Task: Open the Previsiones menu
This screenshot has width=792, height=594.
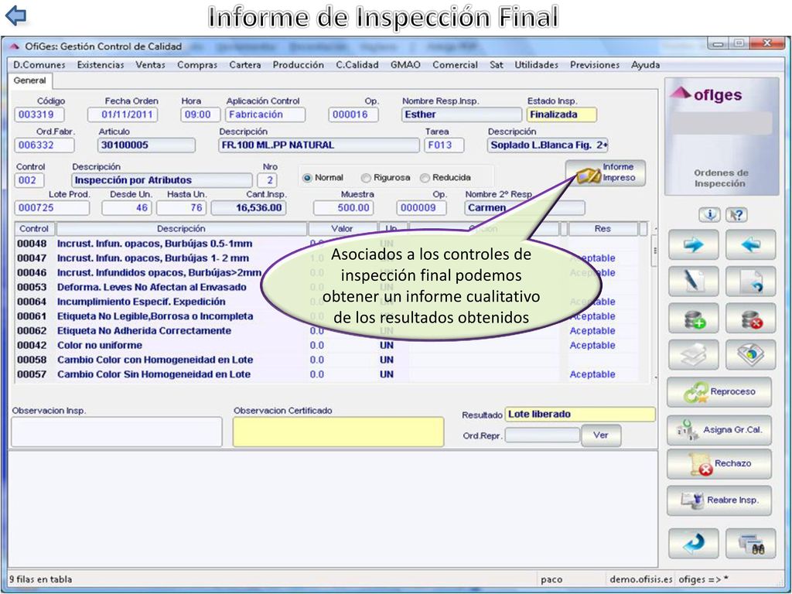Action: click(595, 65)
